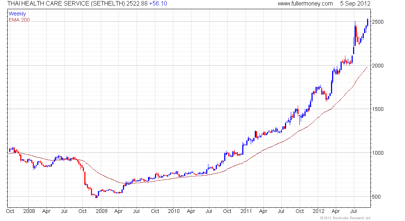Screen dimensions: 405x221
Task: Click the EMA 200 legend label
Action: coord(19,20)
